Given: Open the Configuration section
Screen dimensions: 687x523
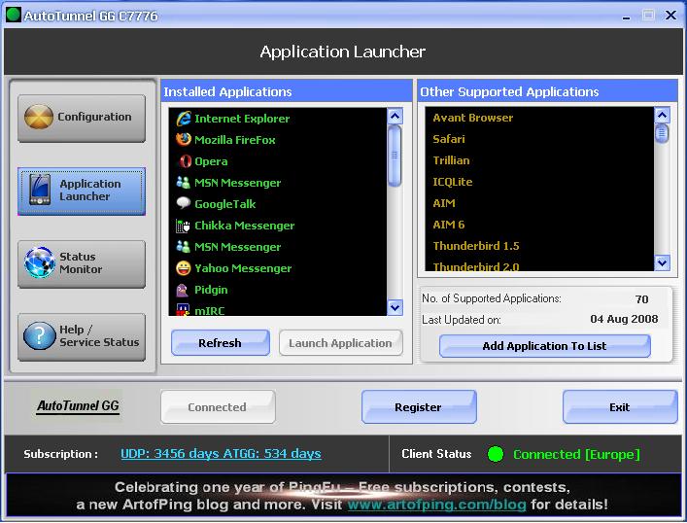Looking at the screenshot, I should pos(82,118).
